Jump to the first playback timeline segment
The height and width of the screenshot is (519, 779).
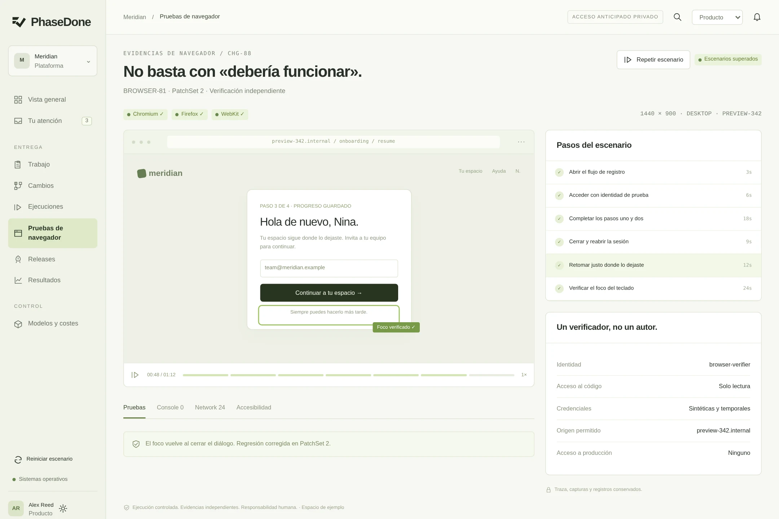pos(206,375)
